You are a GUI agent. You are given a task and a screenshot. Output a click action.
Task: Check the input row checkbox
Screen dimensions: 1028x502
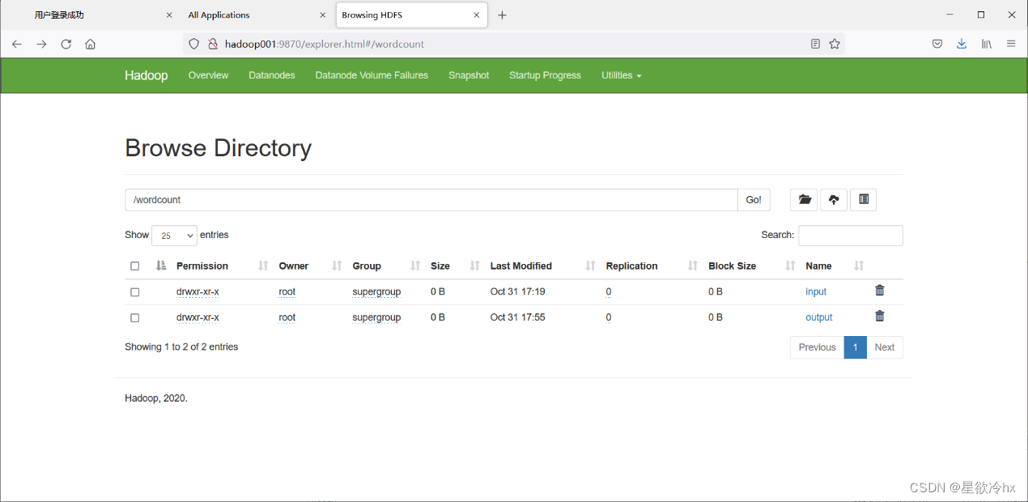coord(134,292)
